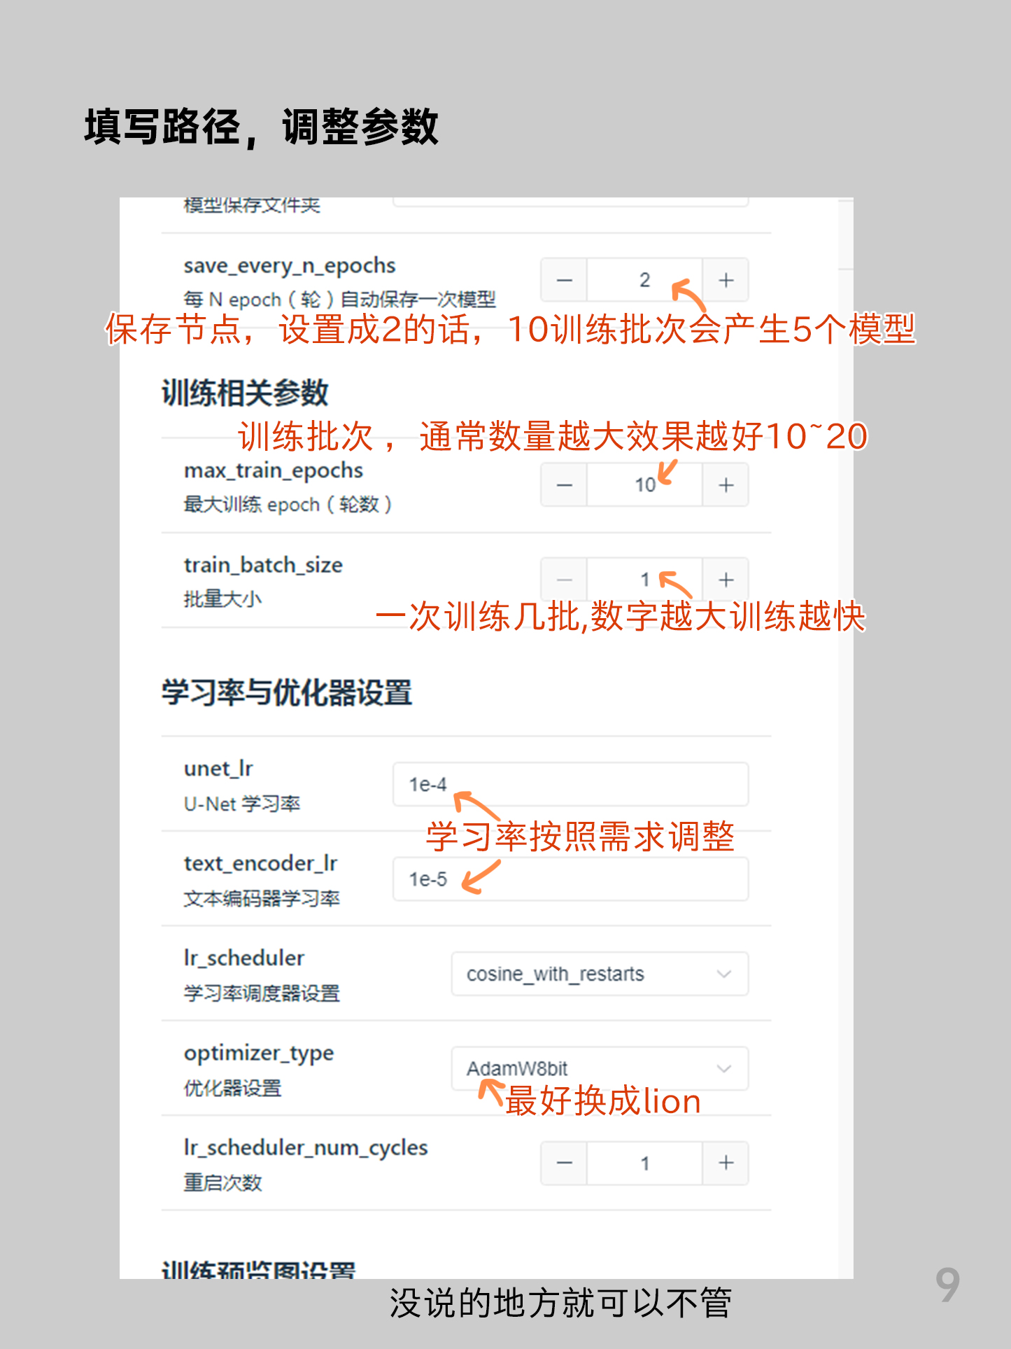Increase save_every_n_epochs with the plus button
The width and height of the screenshot is (1011, 1349).
pos(726,280)
